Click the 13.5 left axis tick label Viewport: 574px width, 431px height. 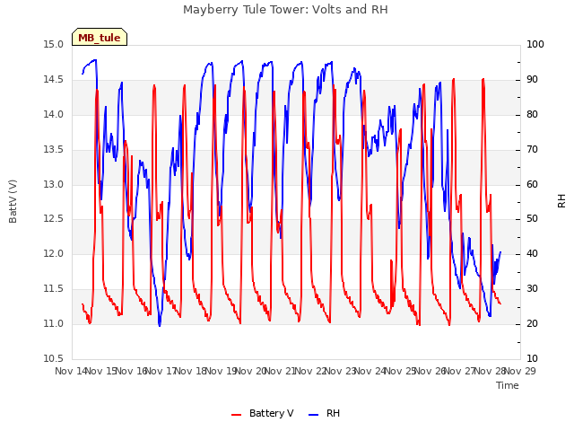click(53, 150)
